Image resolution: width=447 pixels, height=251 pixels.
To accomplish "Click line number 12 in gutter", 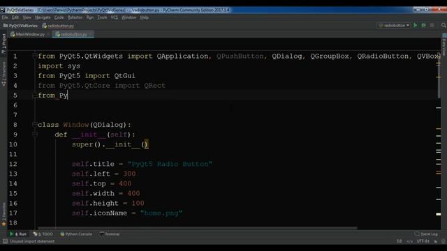I will [13, 164].
